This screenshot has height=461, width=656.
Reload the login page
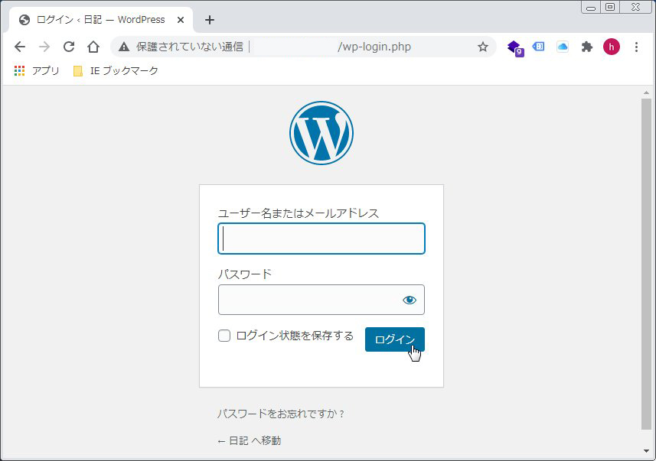69,47
